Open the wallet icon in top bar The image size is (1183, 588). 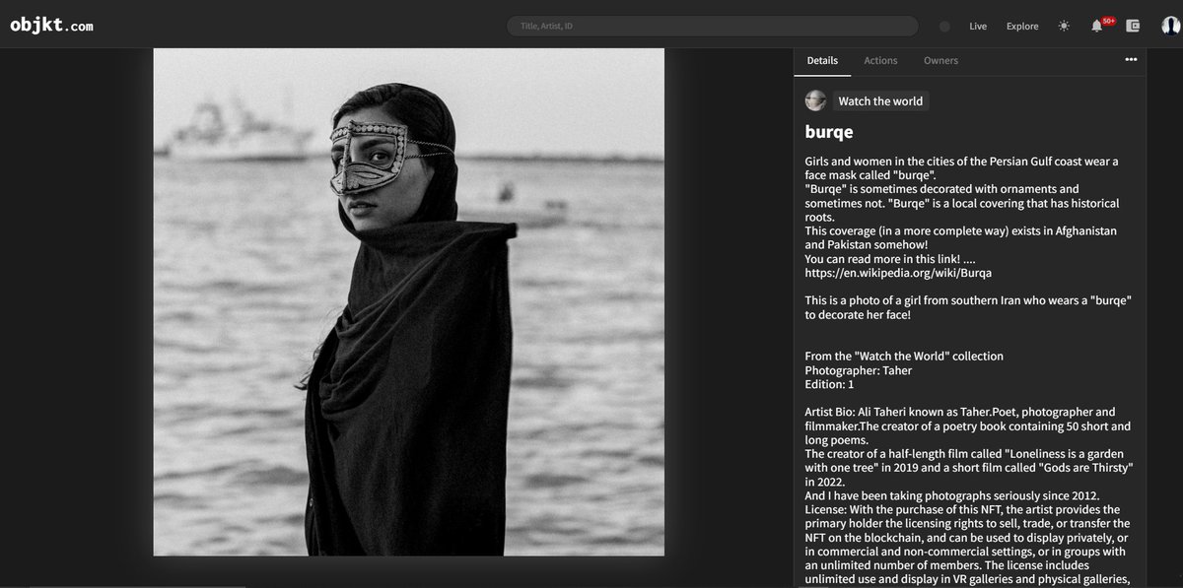click(x=1131, y=26)
